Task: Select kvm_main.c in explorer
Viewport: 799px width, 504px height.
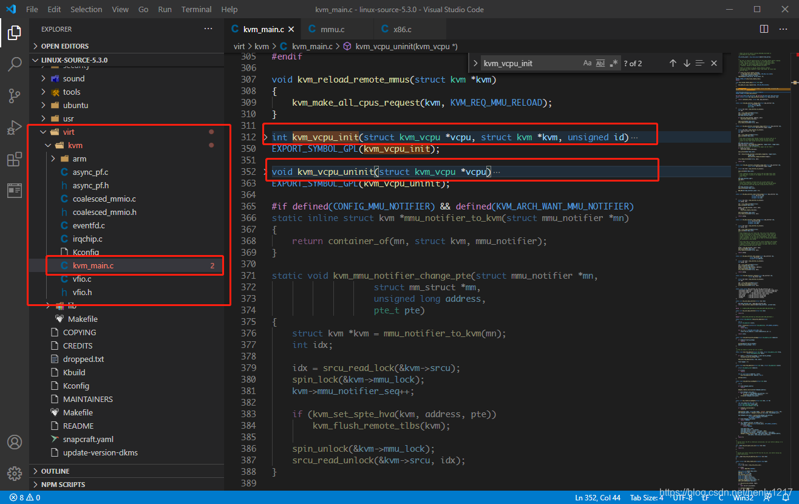Action: click(126, 265)
